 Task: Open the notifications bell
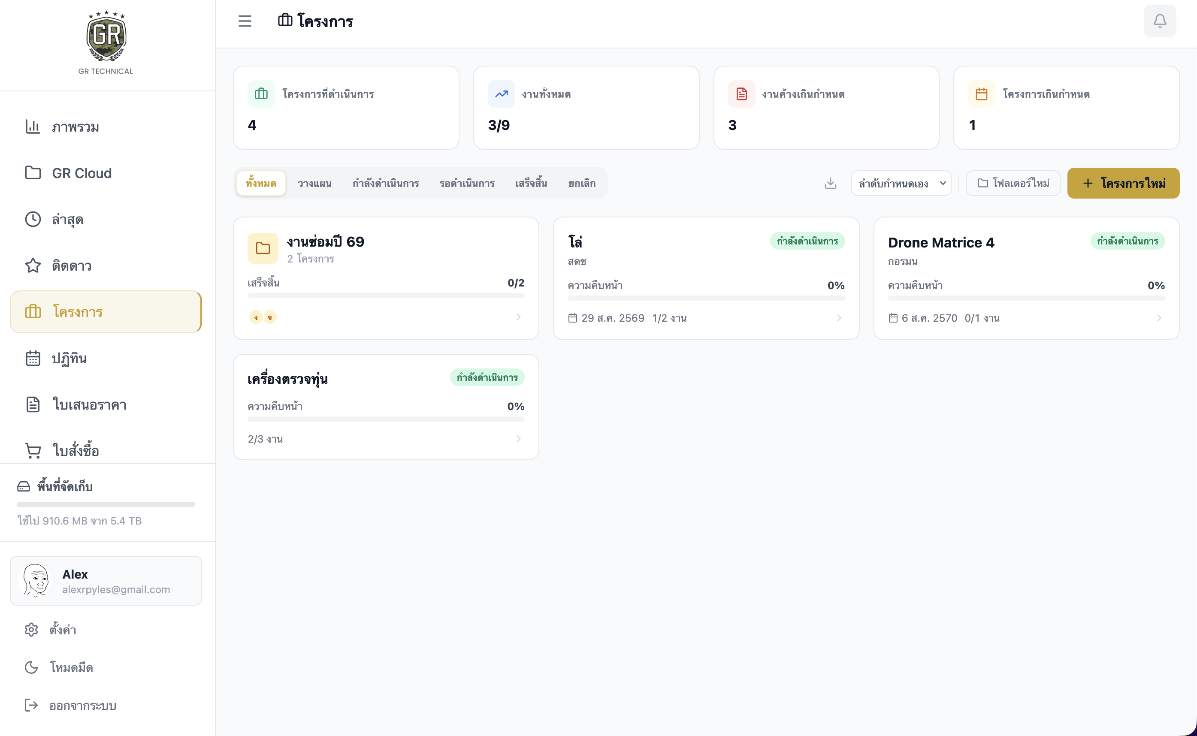click(x=1160, y=21)
